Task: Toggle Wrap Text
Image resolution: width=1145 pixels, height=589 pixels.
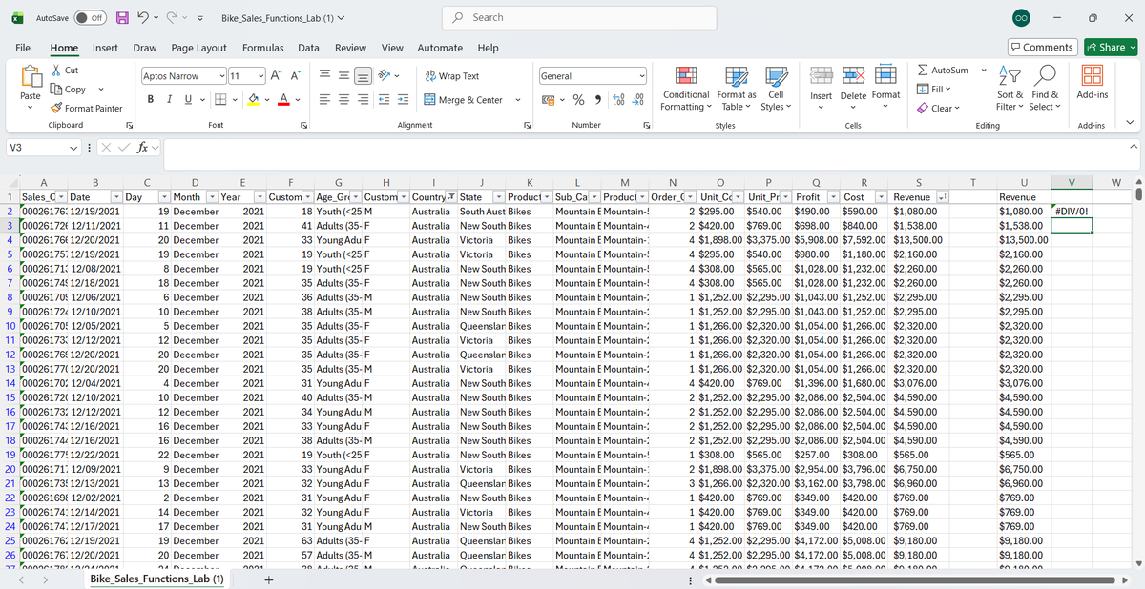Action: click(451, 76)
